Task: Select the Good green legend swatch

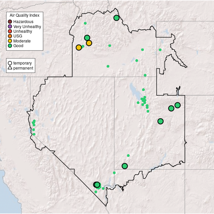Action: coord(10,45)
